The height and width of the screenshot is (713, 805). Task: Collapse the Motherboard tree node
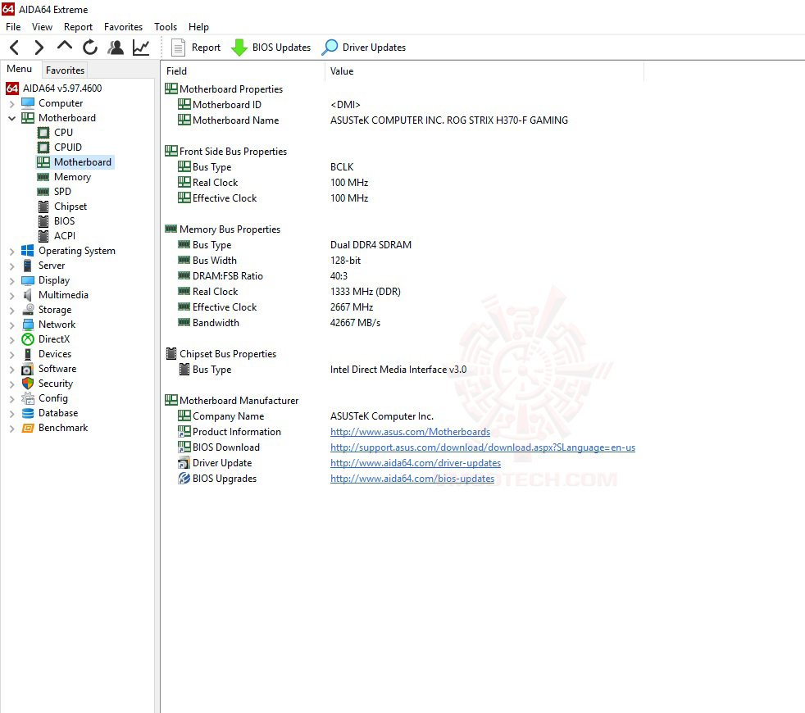pyautogui.click(x=11, y=119)
